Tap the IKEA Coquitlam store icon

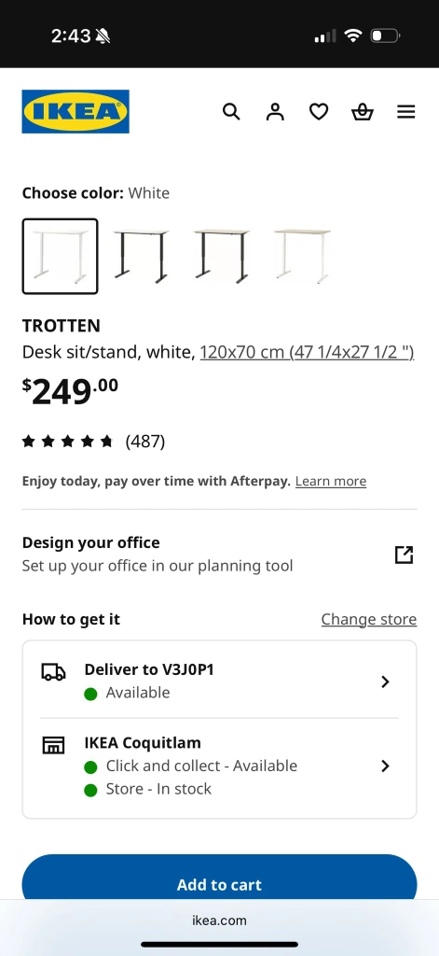pos(53,745)
